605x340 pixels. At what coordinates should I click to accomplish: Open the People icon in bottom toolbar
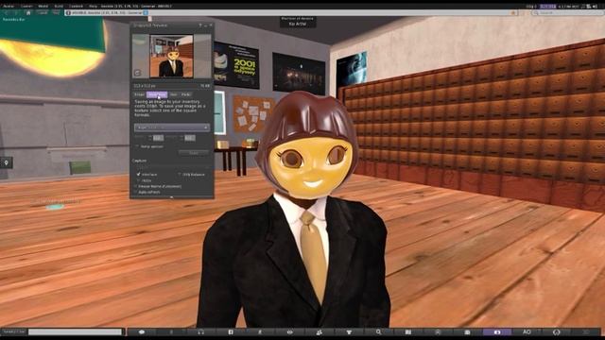click(320, 331)
